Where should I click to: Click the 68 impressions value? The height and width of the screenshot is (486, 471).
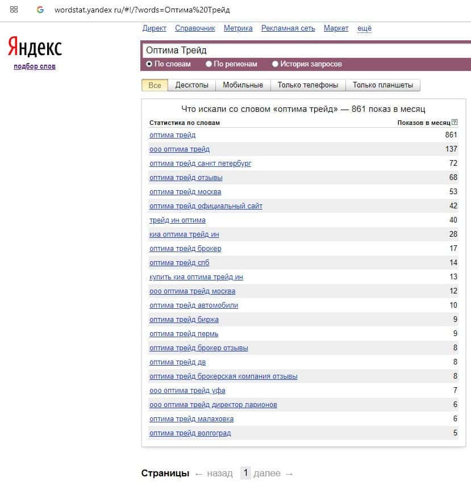pyautogui.click(x=453, y=177)
